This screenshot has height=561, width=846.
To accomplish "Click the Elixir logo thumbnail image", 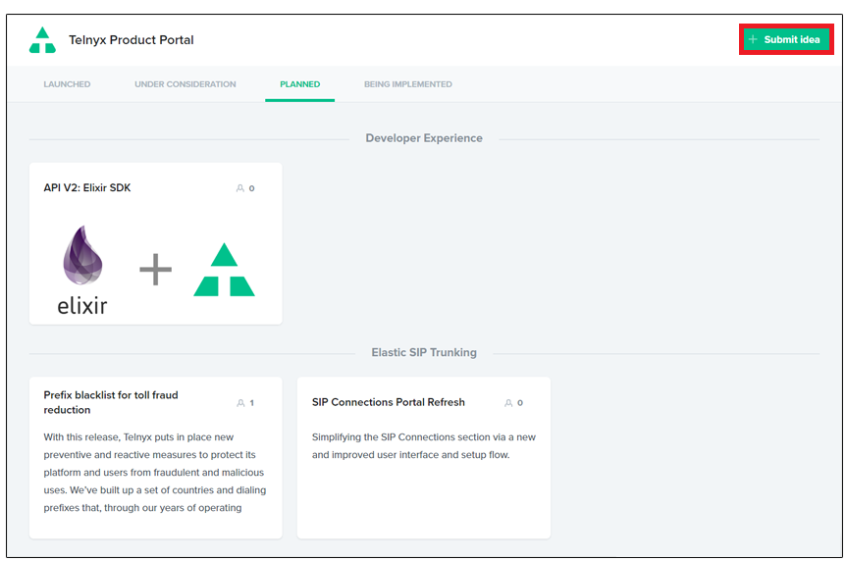I will (82, 270).
